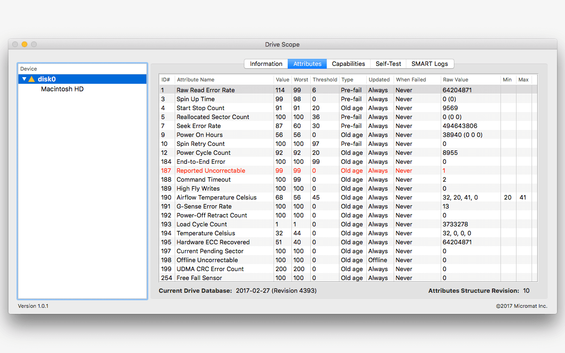Switch to the Attributes tab
The height and width of the screenshot is (353, 565).
click(x=307, y=64)
